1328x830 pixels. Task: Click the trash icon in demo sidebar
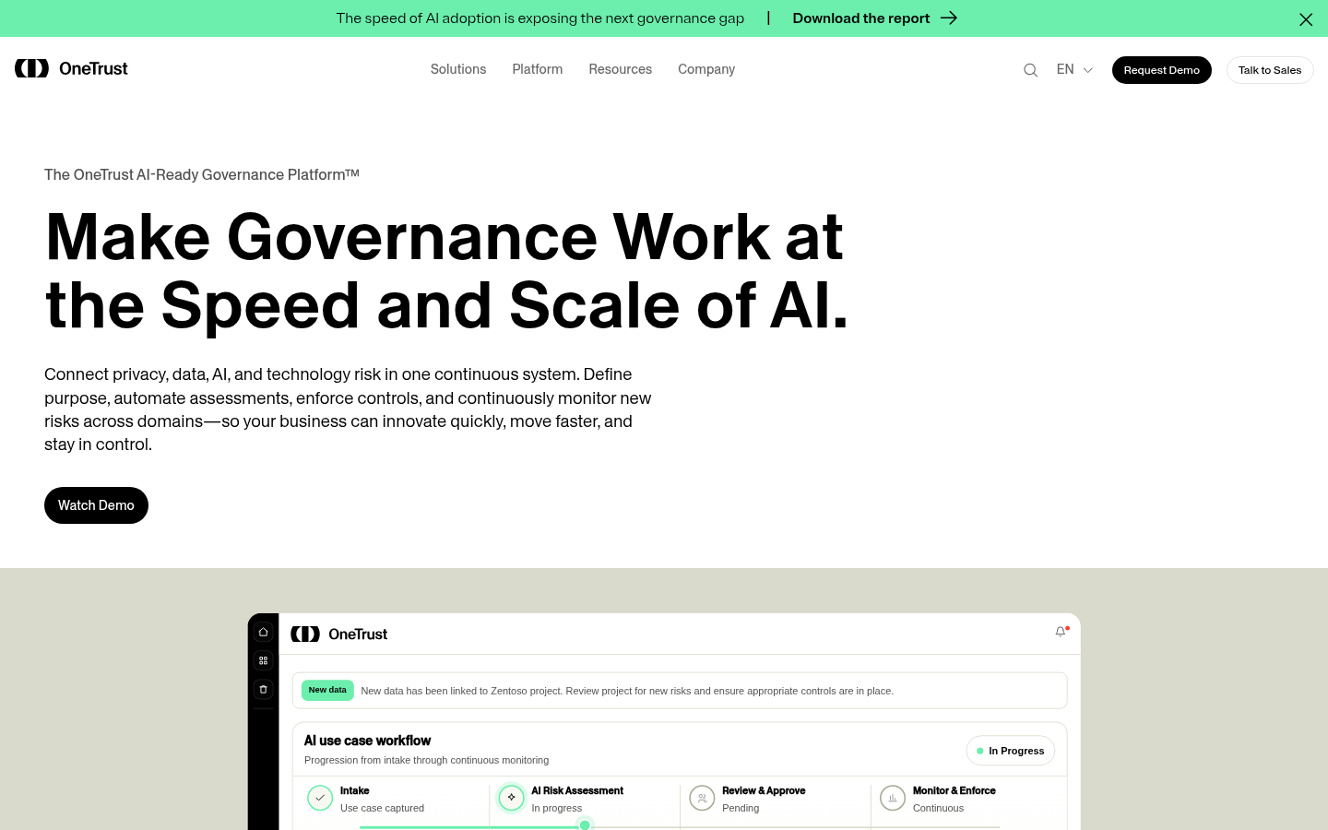(263, 689)
